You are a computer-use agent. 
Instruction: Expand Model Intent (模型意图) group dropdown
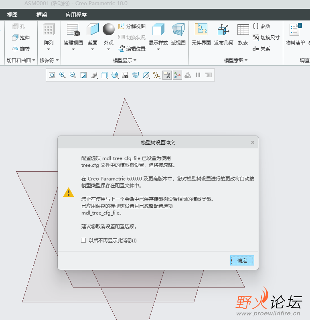(x=236, y=60)
